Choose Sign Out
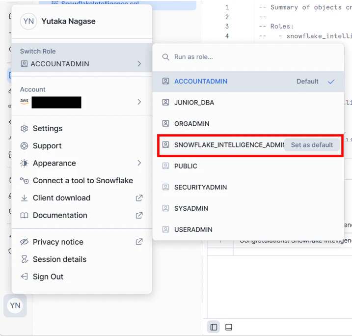The height and width of the screenshot is (336, 352). pos(81,277)
